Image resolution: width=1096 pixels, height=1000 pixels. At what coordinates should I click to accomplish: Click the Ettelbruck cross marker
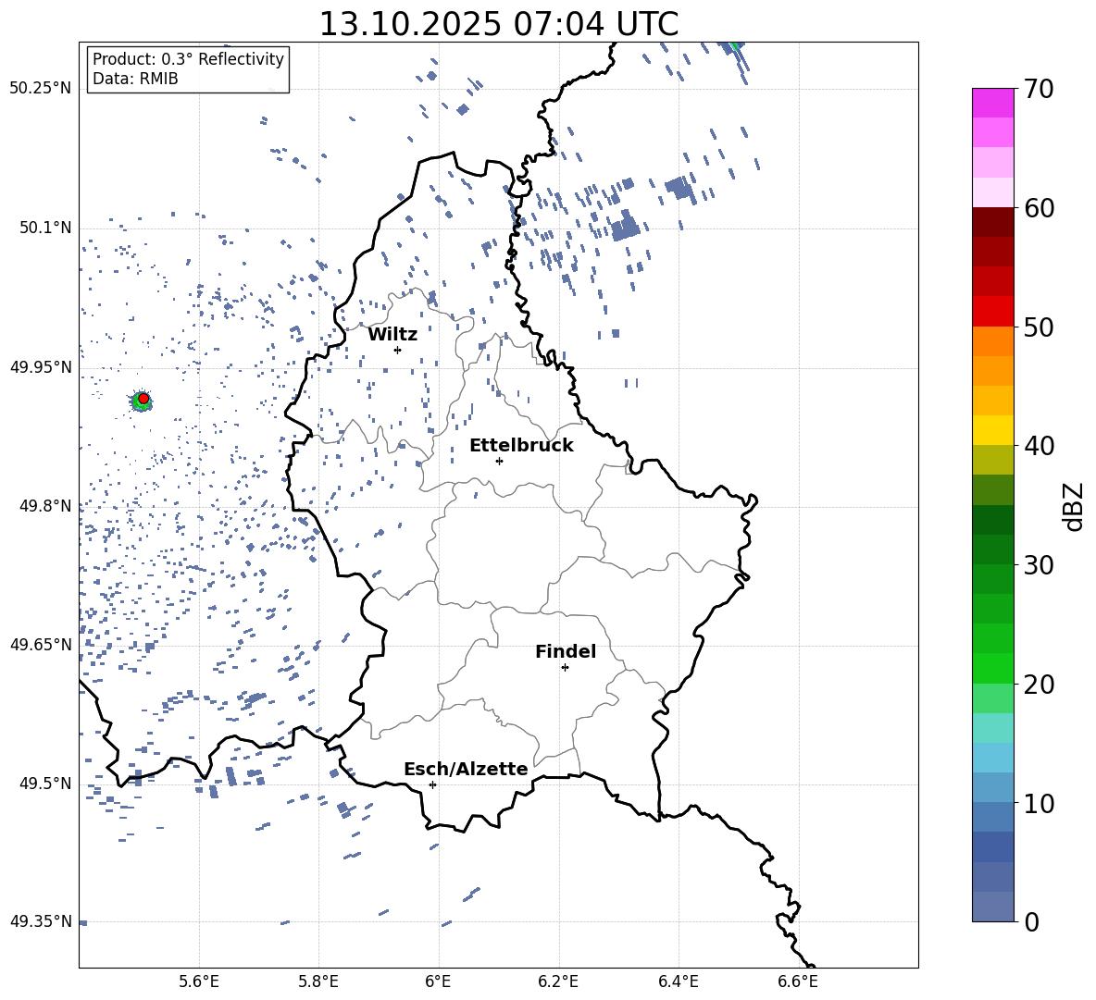click(499, 461)
